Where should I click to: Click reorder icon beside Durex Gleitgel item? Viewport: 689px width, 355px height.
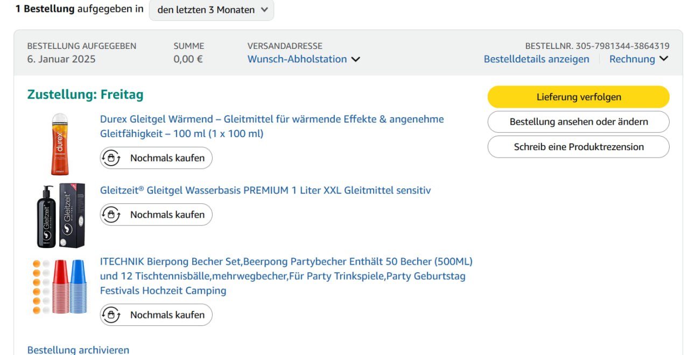(111, 158)
